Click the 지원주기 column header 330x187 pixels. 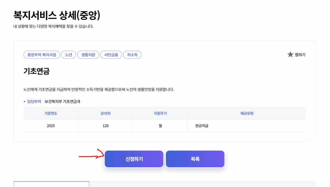[160, 113]
